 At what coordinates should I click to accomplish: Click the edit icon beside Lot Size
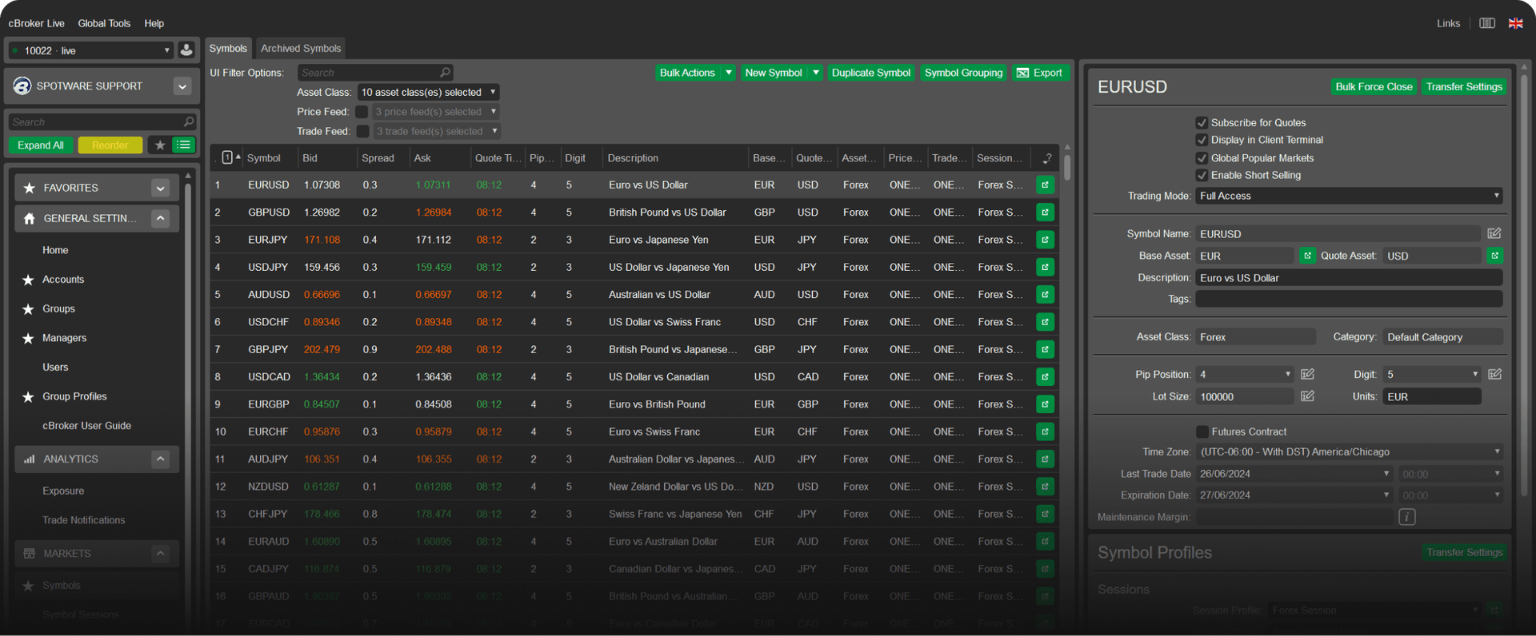[1307, 396]
